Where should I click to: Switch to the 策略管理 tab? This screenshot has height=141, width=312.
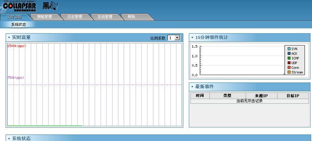click(x=44, y=17)
